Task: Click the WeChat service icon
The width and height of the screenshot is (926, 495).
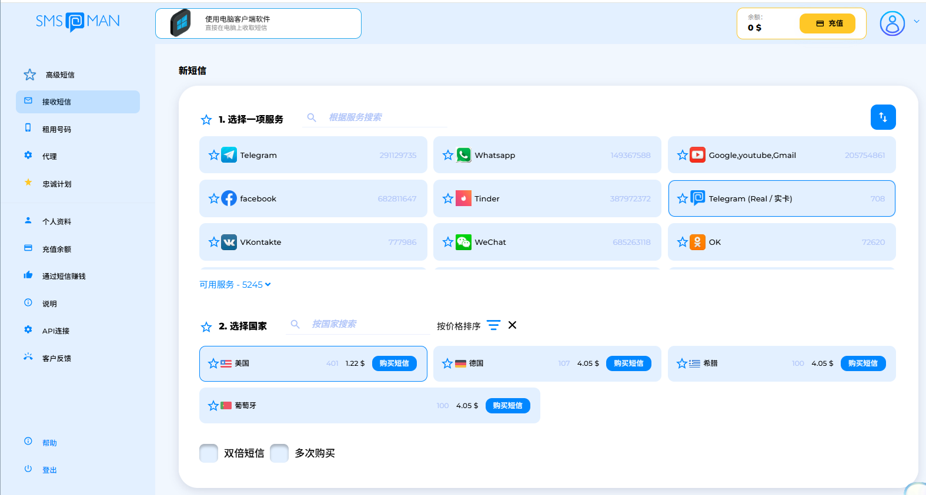Action: [463, 242]
